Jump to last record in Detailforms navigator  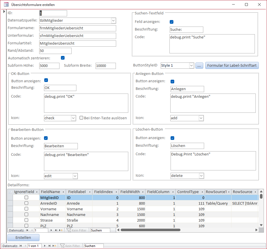56,230
